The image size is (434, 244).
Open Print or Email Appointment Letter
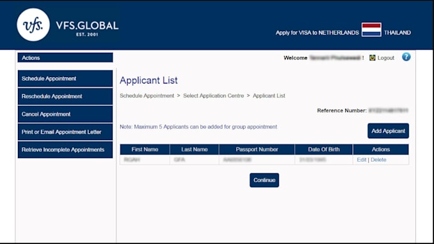tap(65, 132)
